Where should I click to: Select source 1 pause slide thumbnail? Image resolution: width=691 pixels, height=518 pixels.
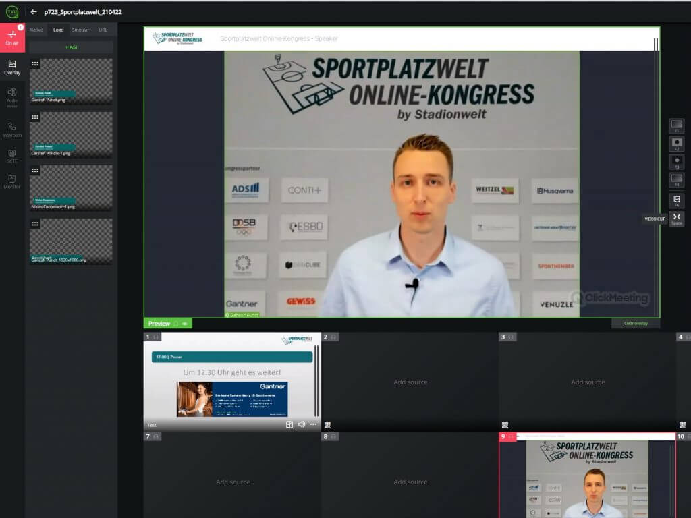click(232, 382)
